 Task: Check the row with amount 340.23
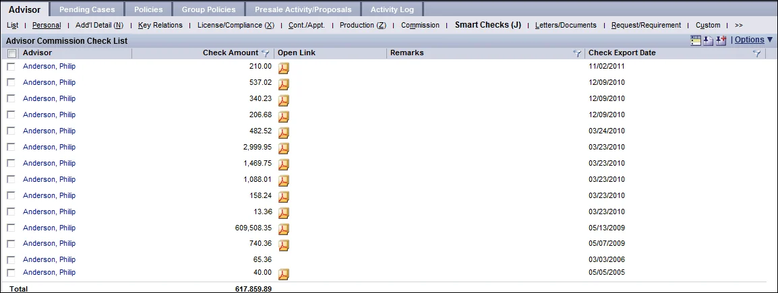[x=11, y=98]
